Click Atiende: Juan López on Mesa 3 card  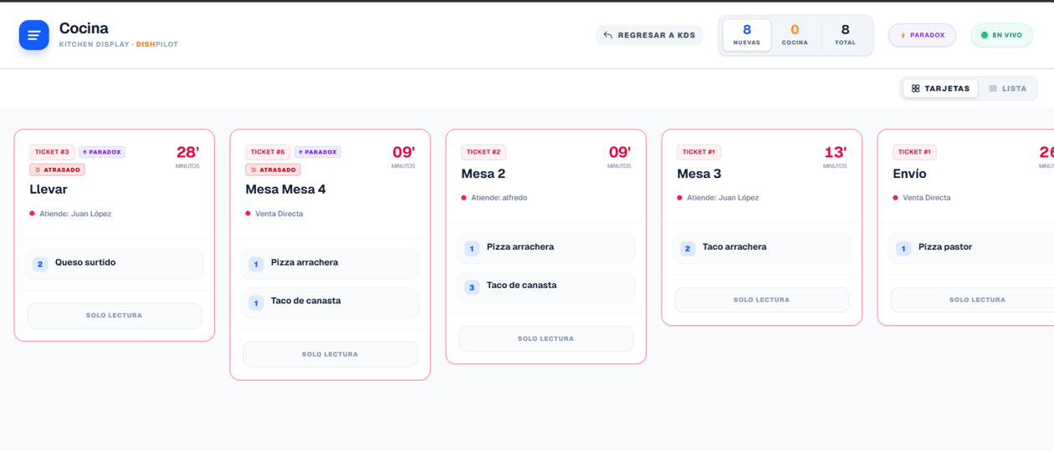pyautogui.click(x=723, y=198)
